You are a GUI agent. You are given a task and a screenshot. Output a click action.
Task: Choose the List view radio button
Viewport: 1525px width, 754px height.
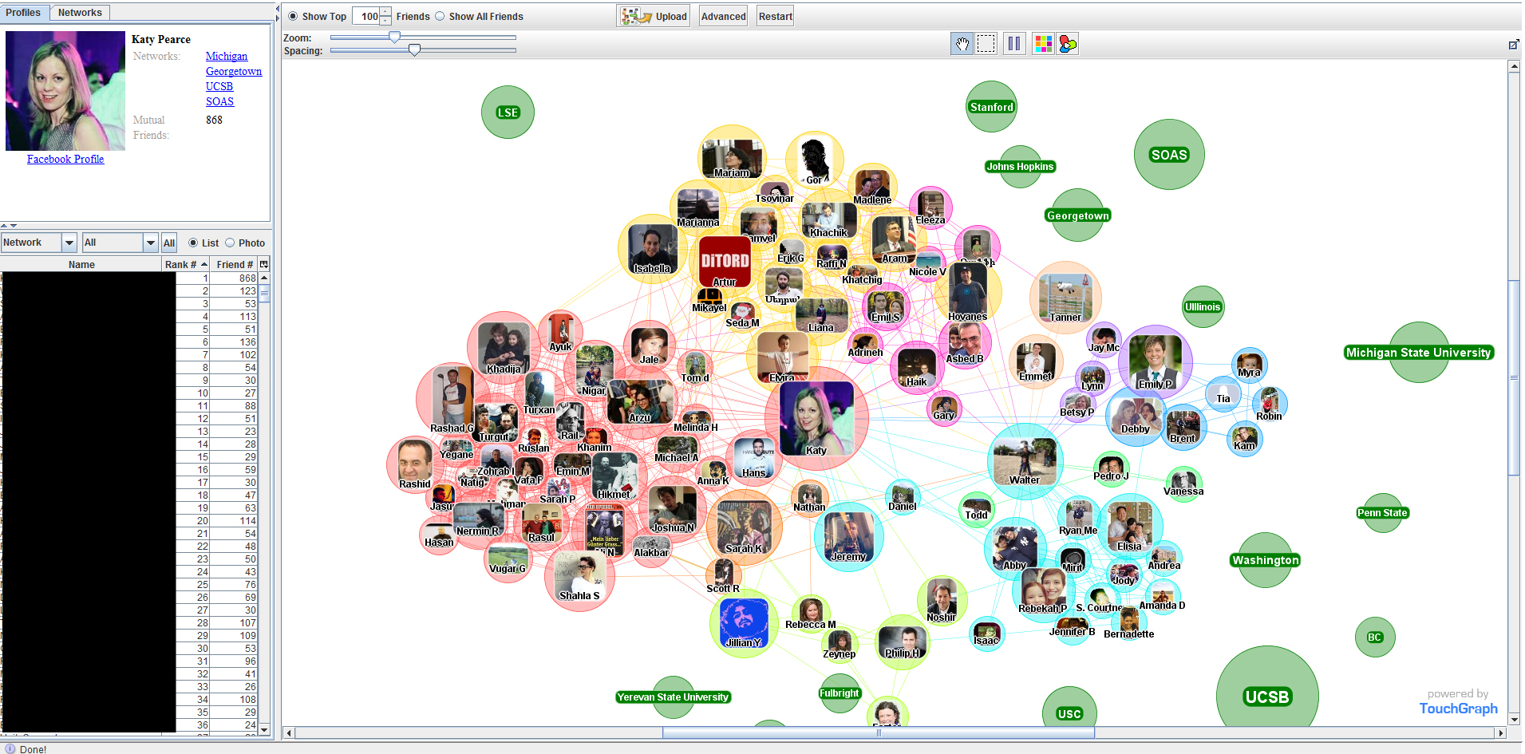193,243
